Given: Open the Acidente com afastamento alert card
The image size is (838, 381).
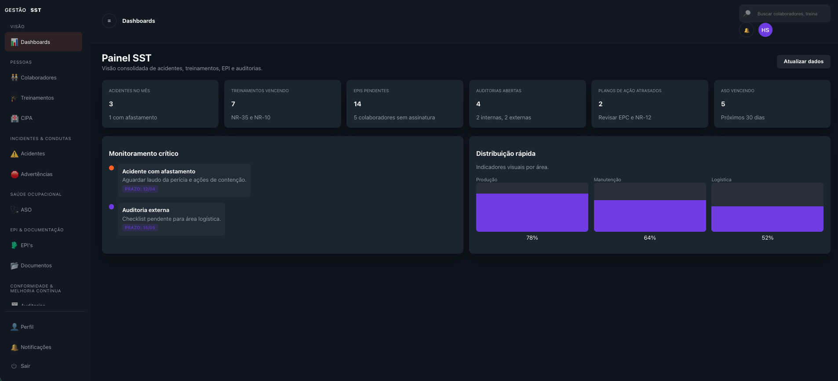Looking at the screenshot, I should tap(184, 180).
